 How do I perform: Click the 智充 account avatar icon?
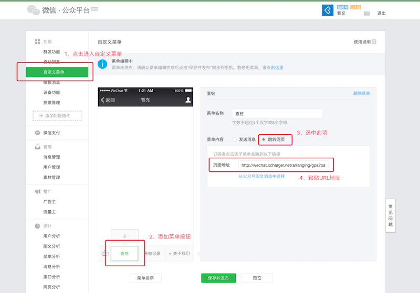[x=328, y=10]
